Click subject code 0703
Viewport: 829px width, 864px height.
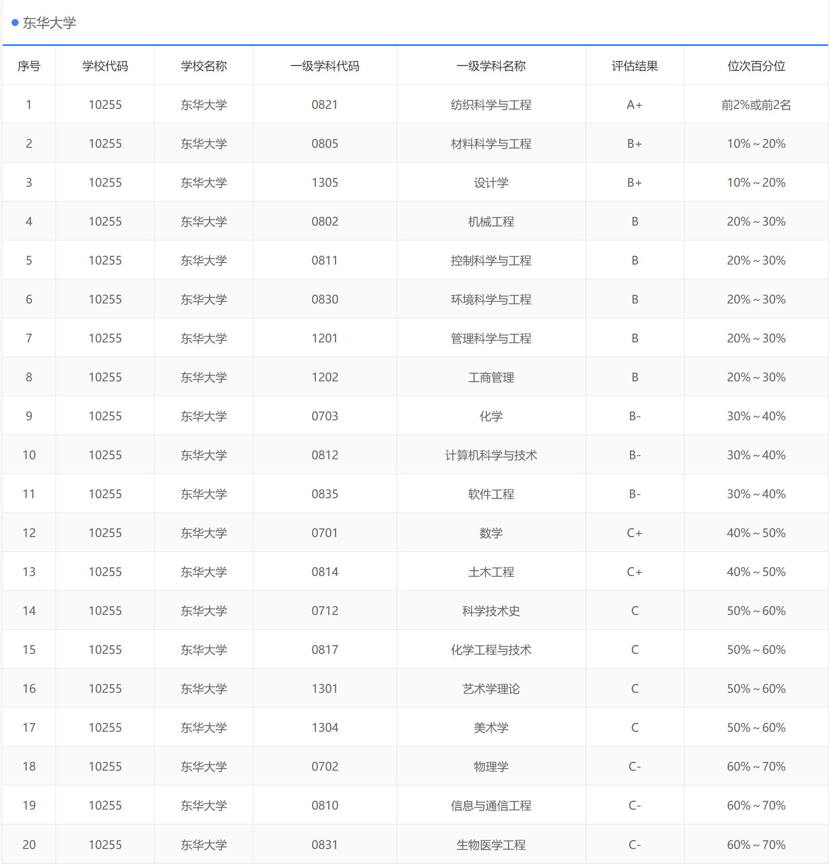pyautogui.click(x=325, y=416)
